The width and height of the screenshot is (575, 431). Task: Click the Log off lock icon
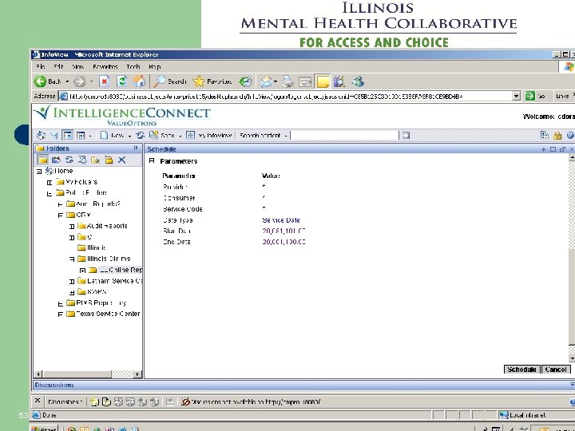[x=557, y=136]
